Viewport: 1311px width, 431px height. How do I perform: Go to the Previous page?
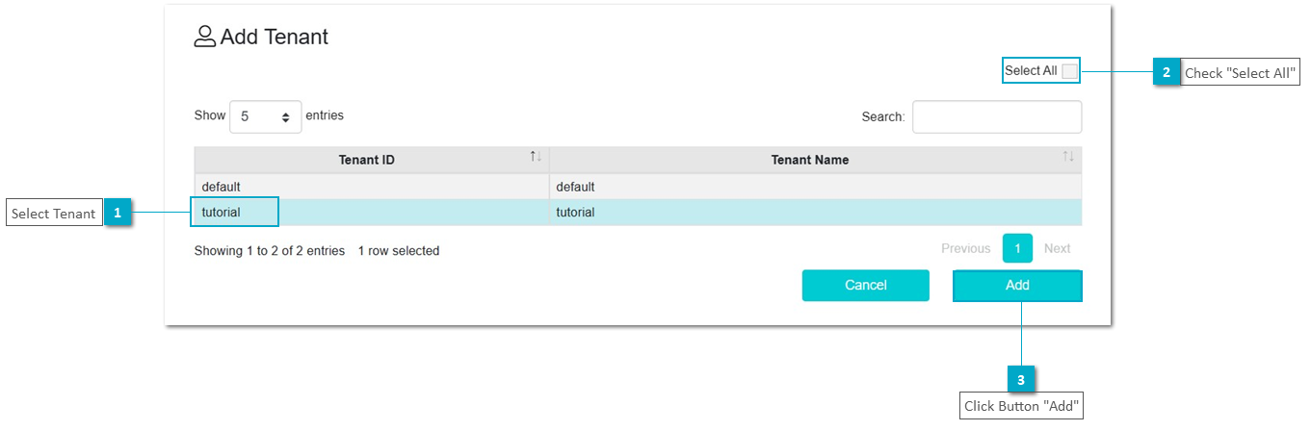[x=965, y=248]
